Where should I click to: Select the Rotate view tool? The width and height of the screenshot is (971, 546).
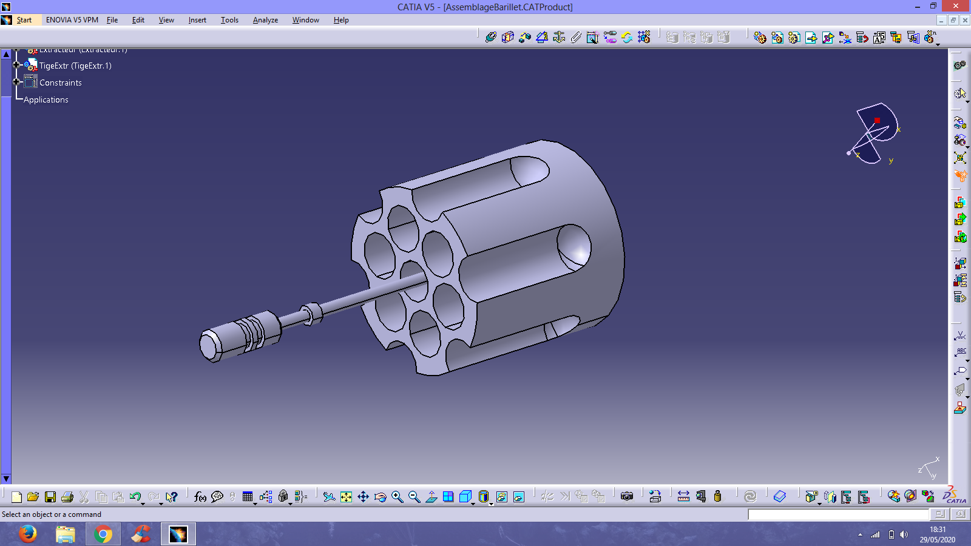point(380,497)
